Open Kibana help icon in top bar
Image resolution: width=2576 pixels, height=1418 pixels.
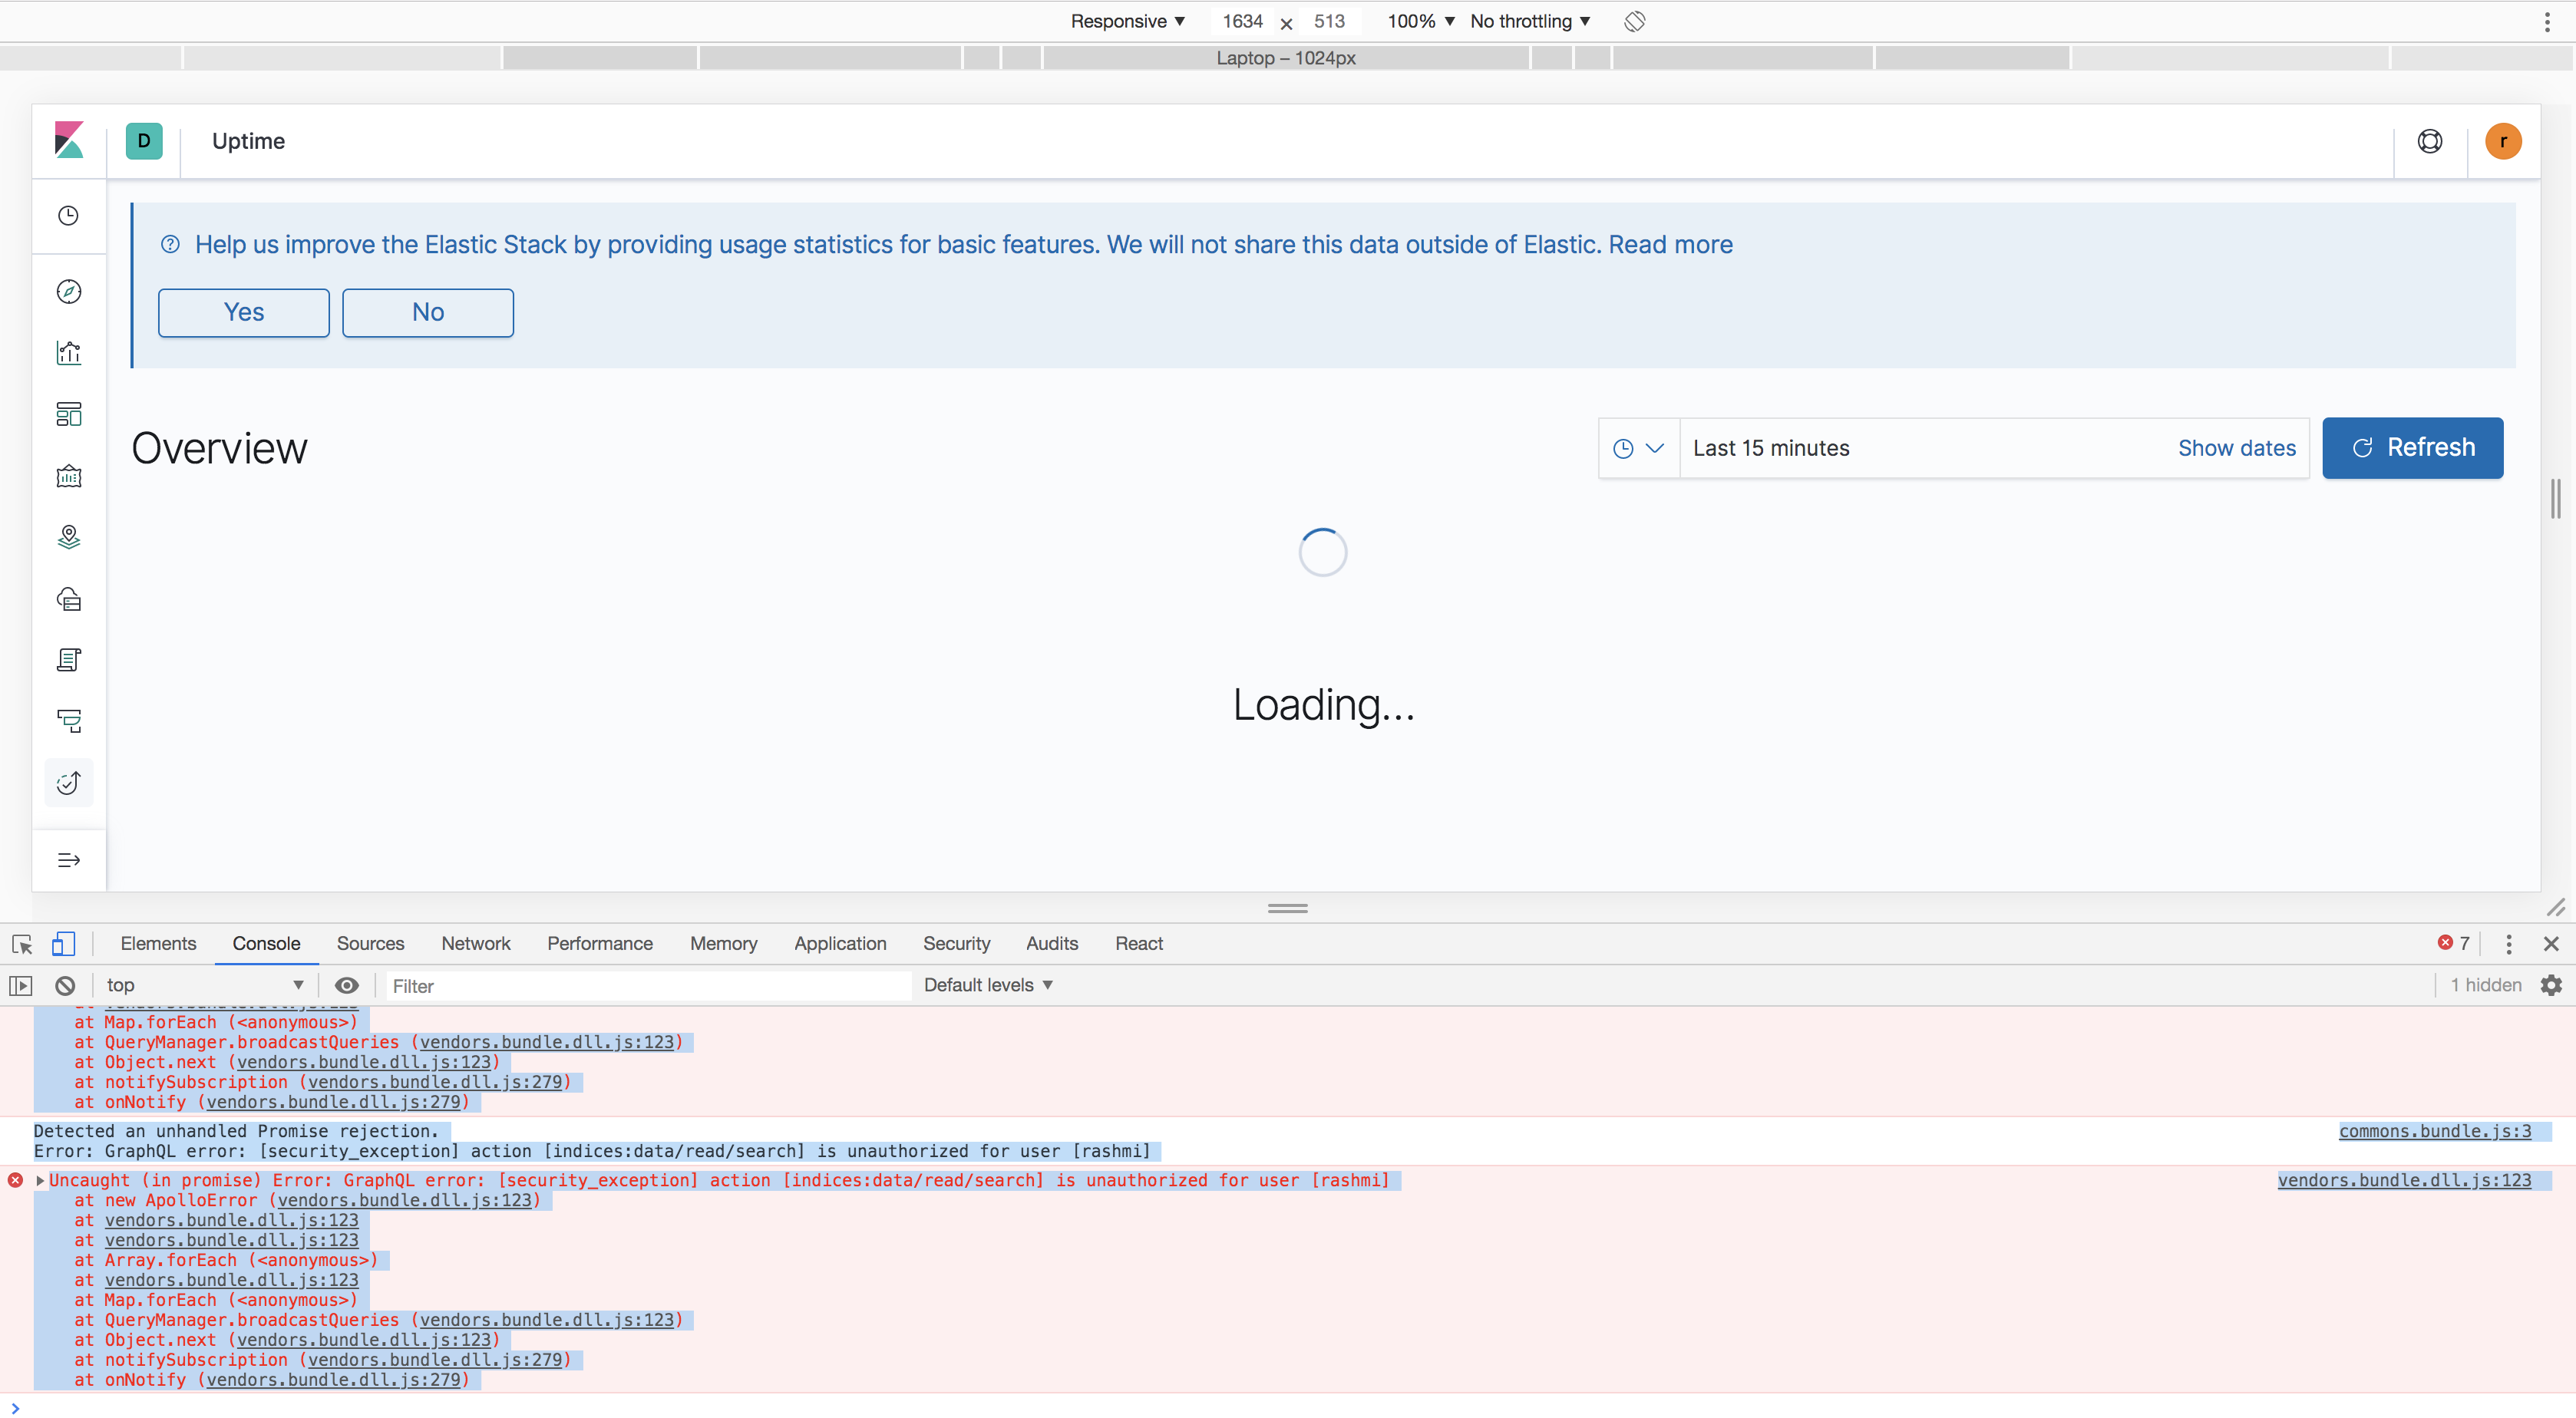coord(2429,141)
